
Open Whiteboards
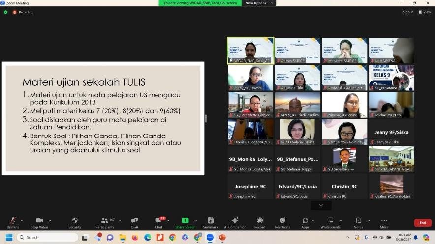point(330,223)
